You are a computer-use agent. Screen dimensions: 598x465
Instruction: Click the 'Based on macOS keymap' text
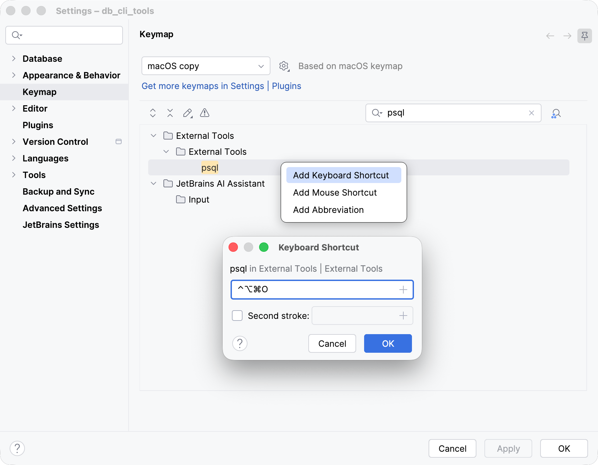350,66
